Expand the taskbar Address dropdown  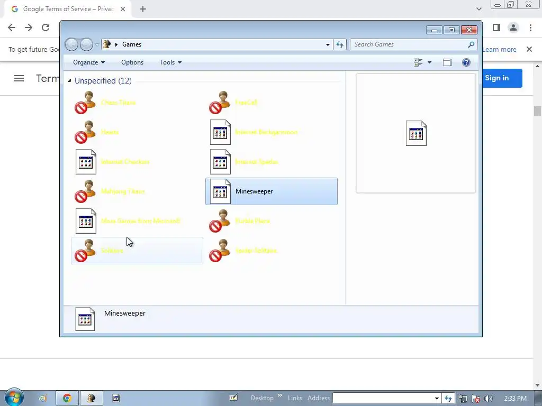pyautogui.click(x=437, y=399)
